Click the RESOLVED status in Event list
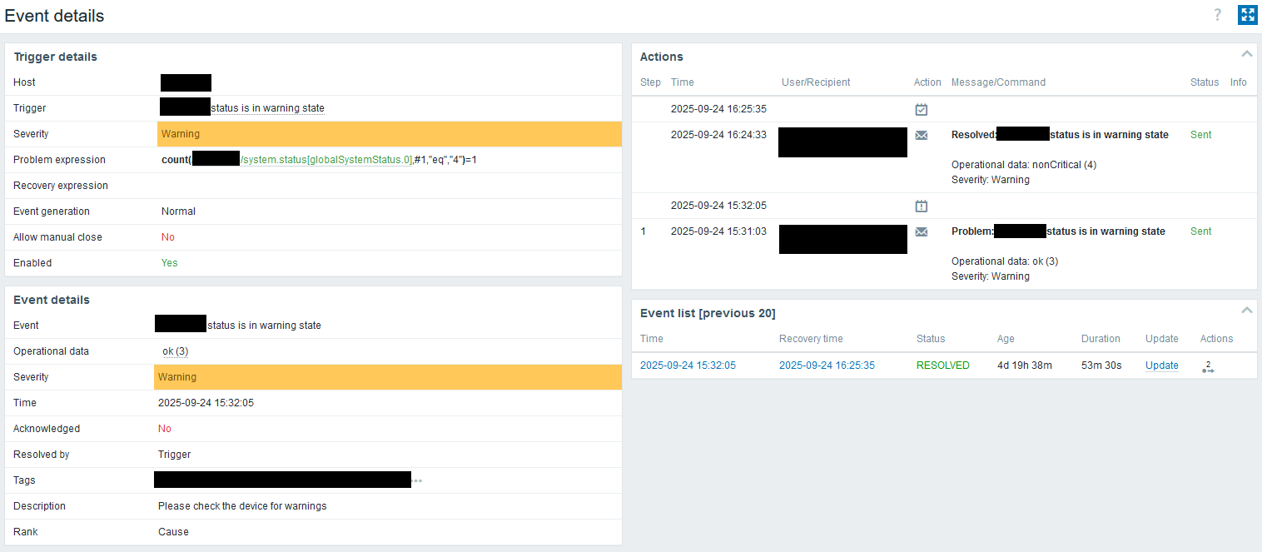The width and height of the screenshot is (1262, 552). (942, 366)
